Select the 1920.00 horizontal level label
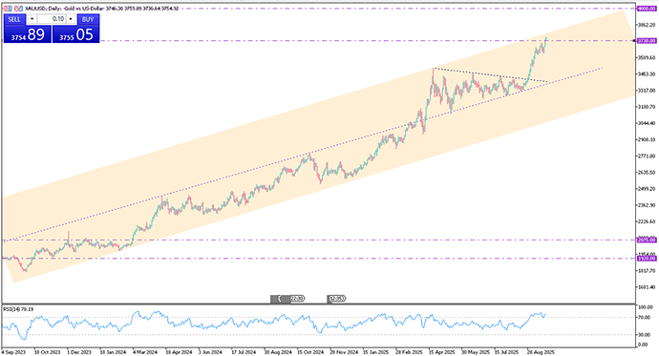Screen dimensions: 659x356 [647, 259]
